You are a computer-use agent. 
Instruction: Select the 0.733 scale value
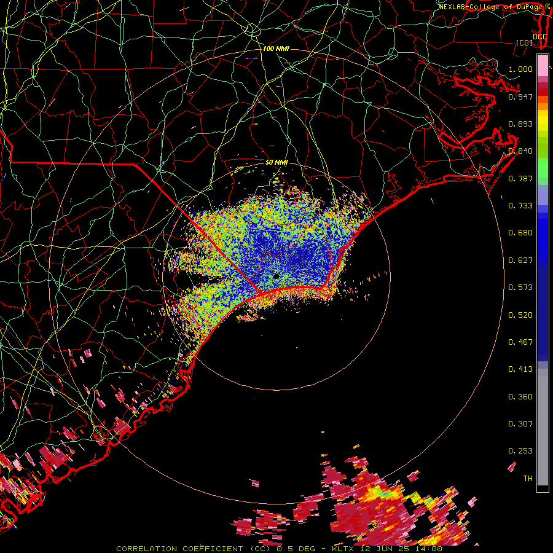point(520,206)
